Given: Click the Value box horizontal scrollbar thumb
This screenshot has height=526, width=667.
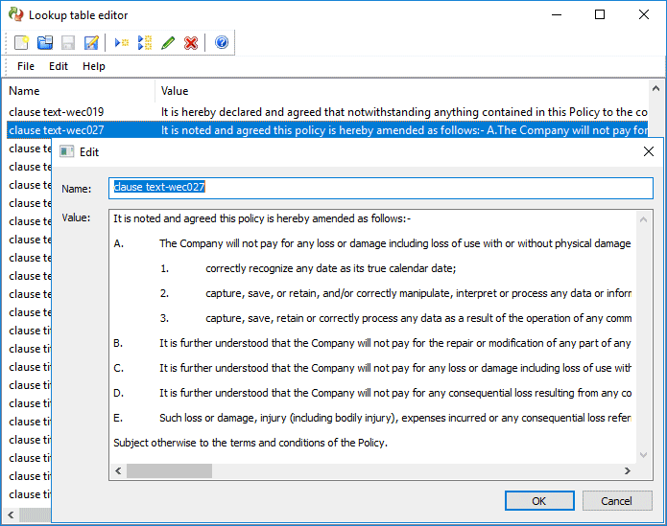Looking at the screenshot, I should [169, 470].
